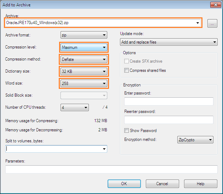Open the Number of CPU threads dropdown
This screenshot has width=223, height=194.
(x=75, y=107)
